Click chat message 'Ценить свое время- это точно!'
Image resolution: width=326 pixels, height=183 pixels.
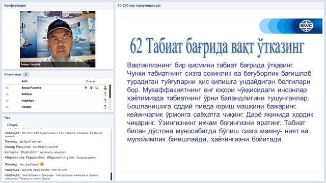point(44,170)
